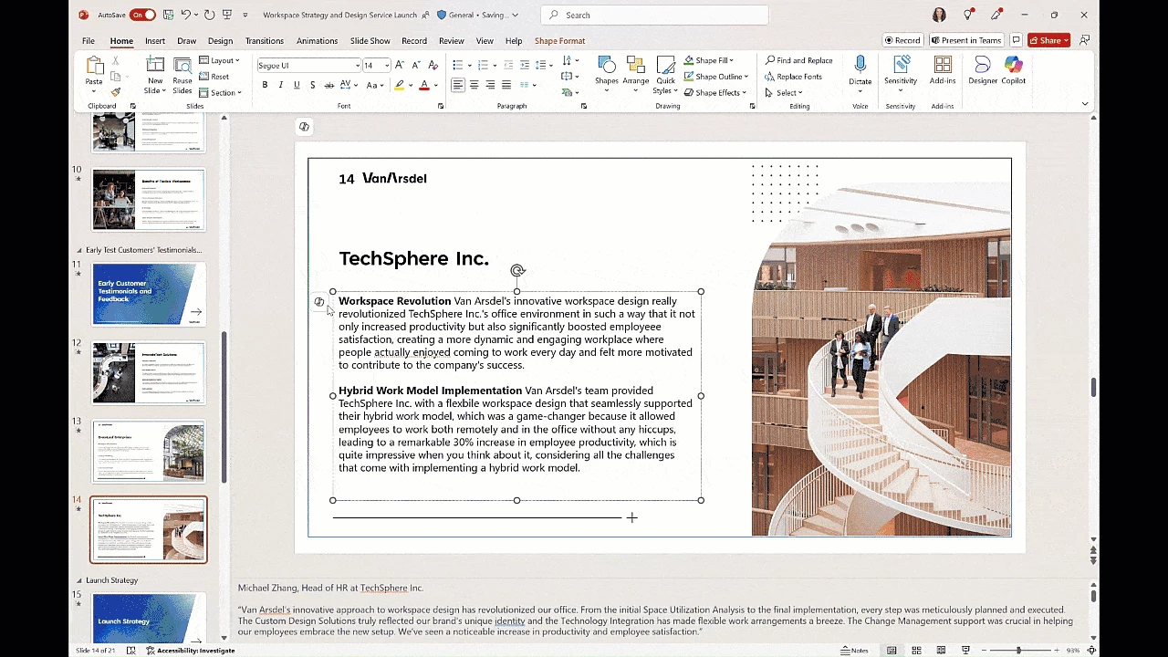The height and width of the screenshot is (657, 1168).
Task: Start Dictate with the microphone
Action: tap(860, 71)
